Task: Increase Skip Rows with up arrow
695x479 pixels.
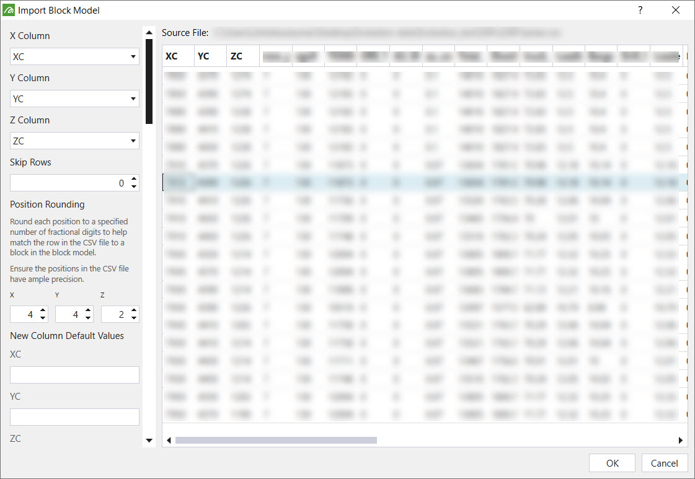Action: coord(134,179)
